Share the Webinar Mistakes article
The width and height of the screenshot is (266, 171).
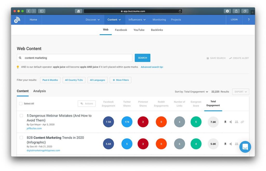tap(231, 122)
